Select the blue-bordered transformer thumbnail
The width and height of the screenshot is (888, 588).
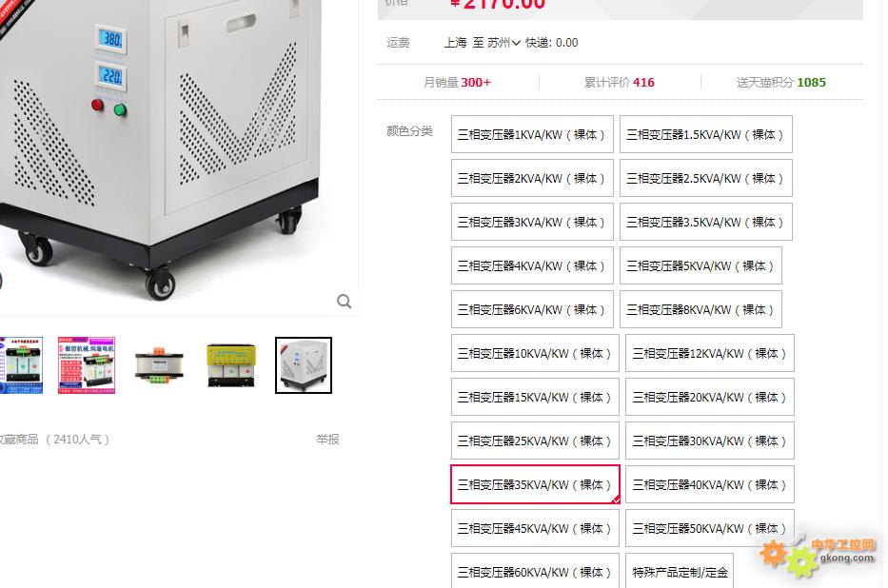click(x=21, y=365)
